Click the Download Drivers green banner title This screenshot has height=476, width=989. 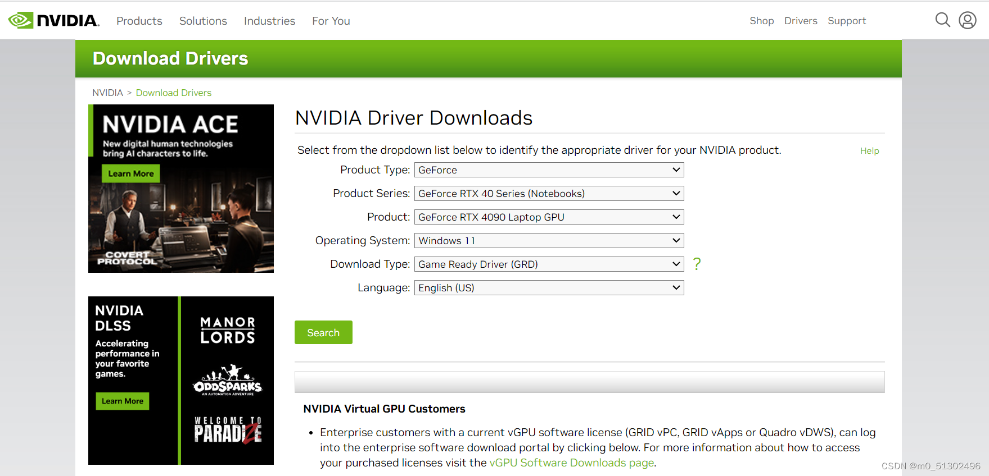point(170,58)
